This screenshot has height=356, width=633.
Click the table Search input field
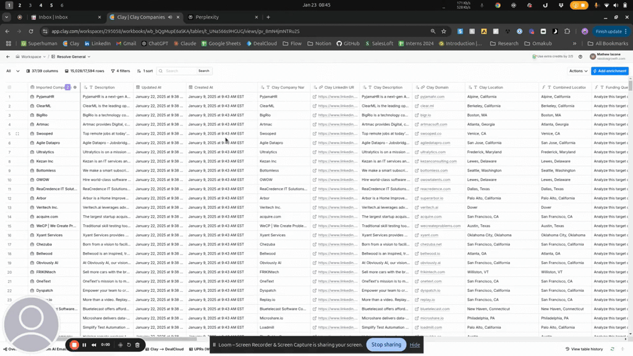[x=179, y=71]
